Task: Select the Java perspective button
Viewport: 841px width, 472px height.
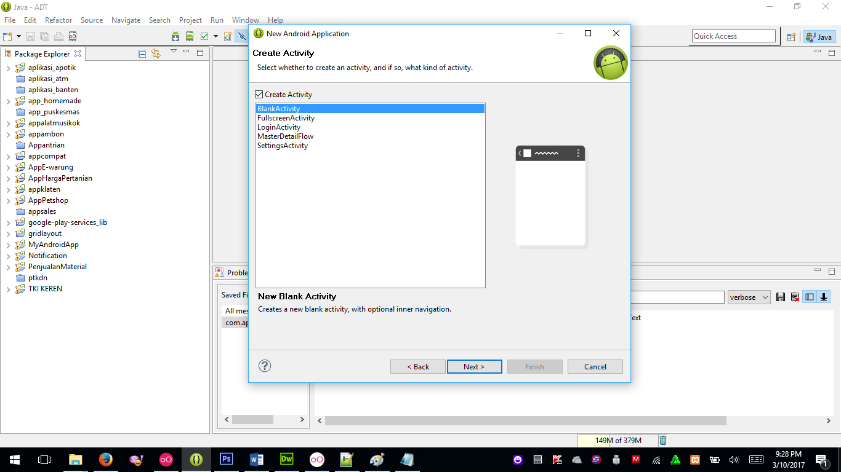Action: point(819,37)
